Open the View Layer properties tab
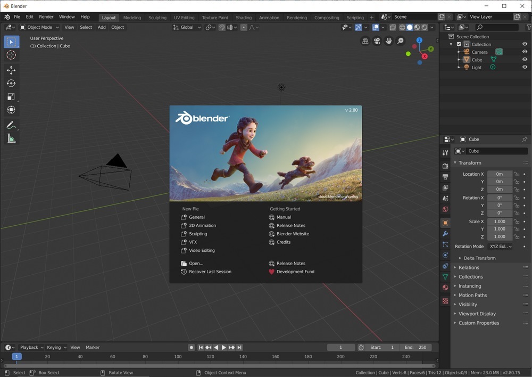Screen dimensions: 532x377 (445, 188)
